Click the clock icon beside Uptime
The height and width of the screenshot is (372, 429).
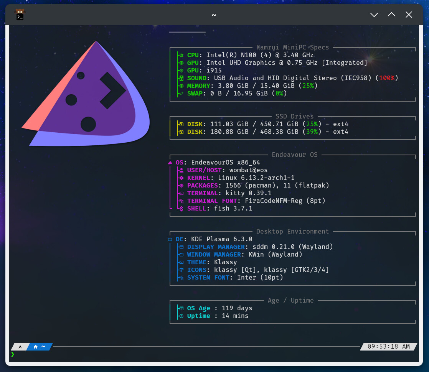pyautogui.click(x=181, y=316)
